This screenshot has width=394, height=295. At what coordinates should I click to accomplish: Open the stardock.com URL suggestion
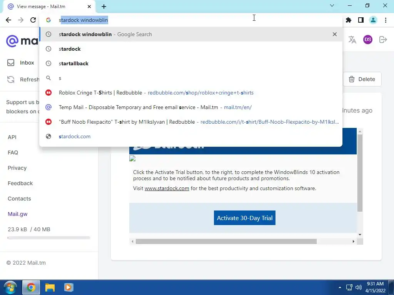tap(191, 136)
